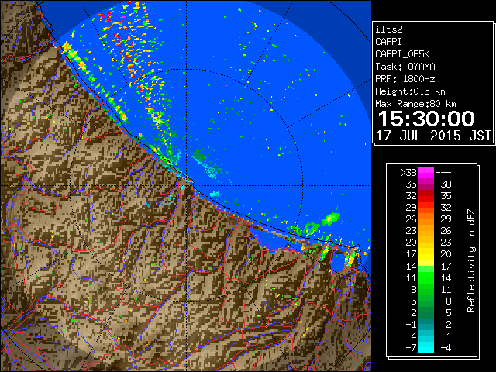Screen dimensions: 496x372
Task: Click the cyan -7 dBZ legend swatch
Action: coord(426,347)
